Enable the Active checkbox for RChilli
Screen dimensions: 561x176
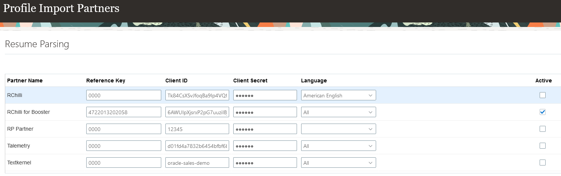coord(542,95)
